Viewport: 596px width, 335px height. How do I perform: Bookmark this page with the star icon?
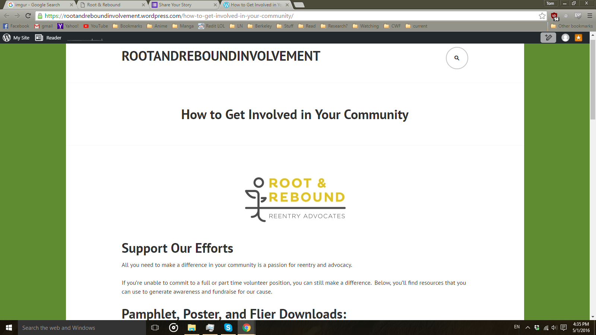pyautogui.click(x=542, y=16)
